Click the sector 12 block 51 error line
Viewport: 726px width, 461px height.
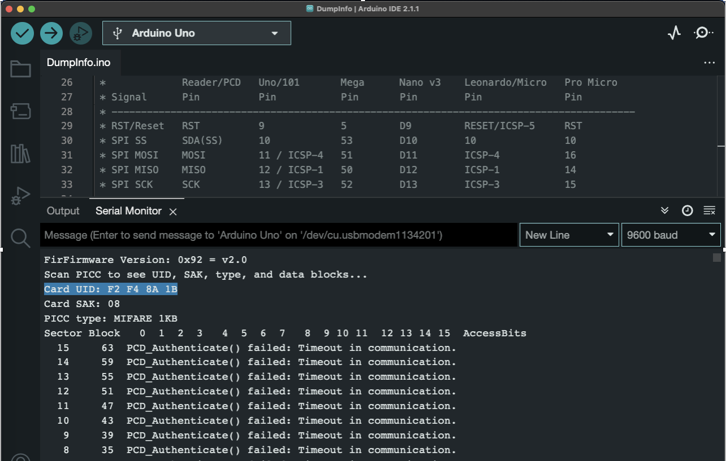coord(257,392)
